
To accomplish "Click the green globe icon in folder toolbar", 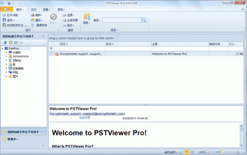I will 5,42.
